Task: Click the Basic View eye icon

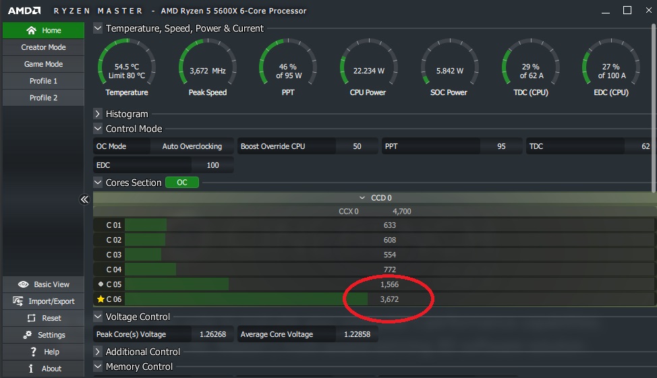Action: (x=24, y=284)
